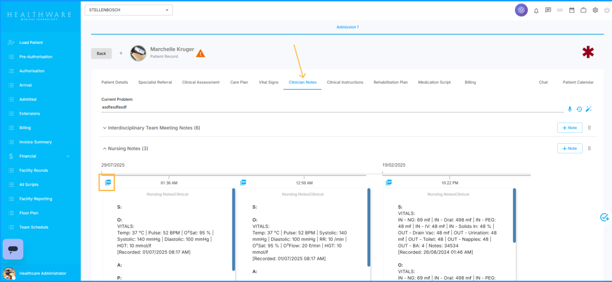The image size is (612, 282).
Task: Click the Current Problem text field
Action: pos(331,107)
